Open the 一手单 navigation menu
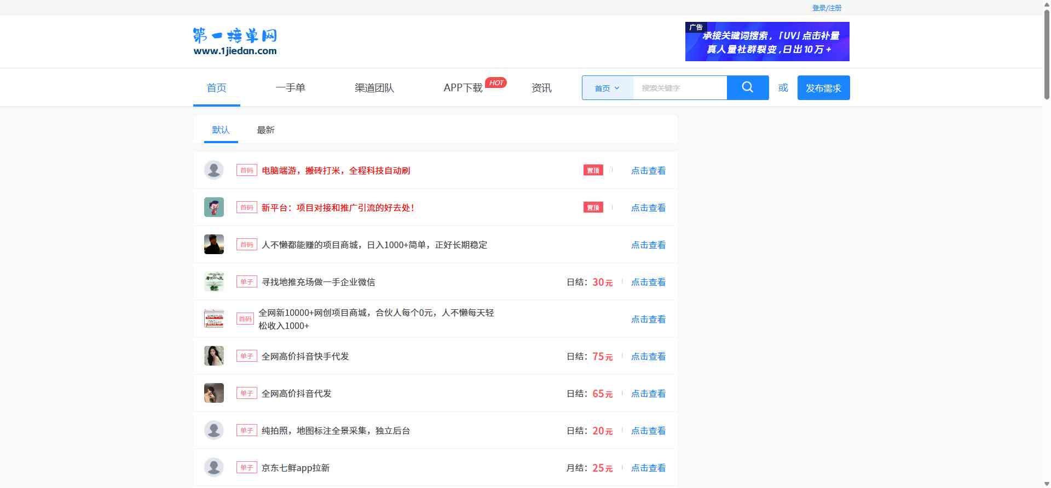The image size is (1051, 488). (290, 88)
